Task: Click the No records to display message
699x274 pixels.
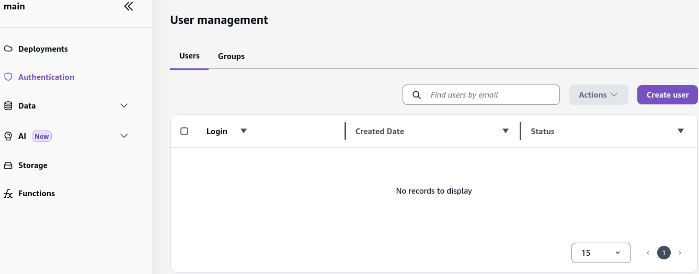Action: tap(434, 191)
